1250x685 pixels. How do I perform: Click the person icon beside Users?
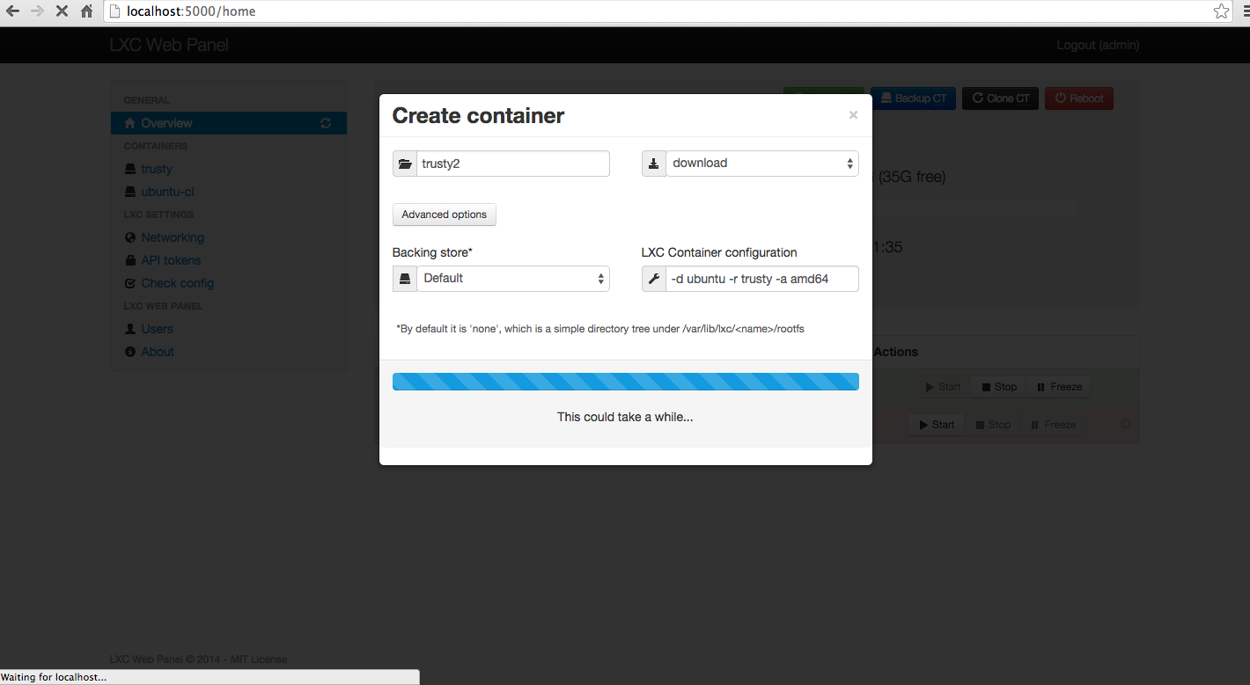tap(130, 329)
